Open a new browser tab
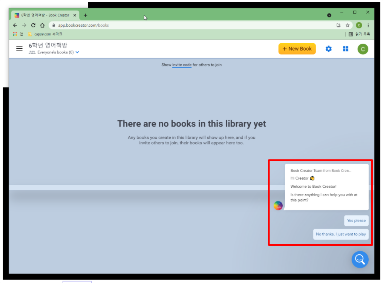This screenshot has height=283, width=383. [x=85, y=15]
